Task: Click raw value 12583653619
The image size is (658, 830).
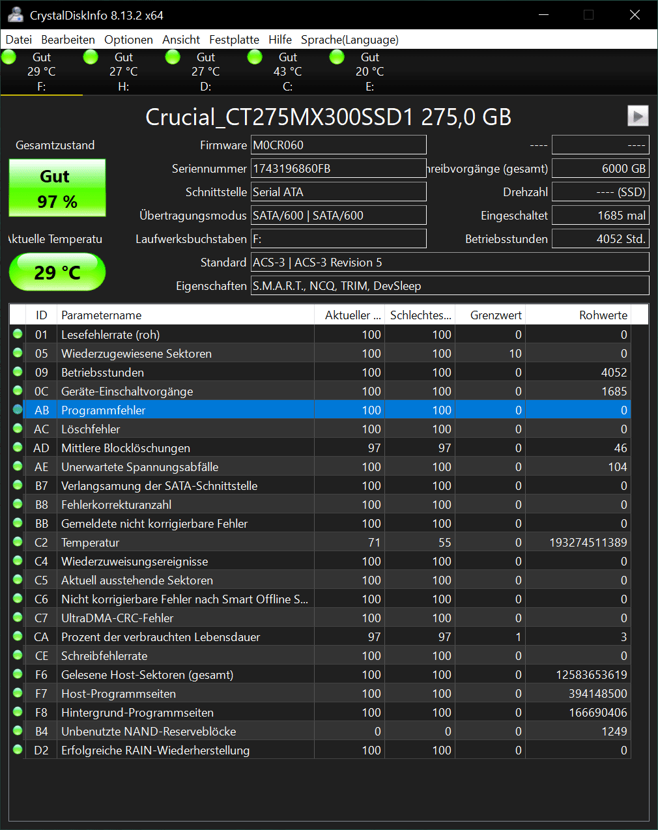Action: [x=592, y=674]
